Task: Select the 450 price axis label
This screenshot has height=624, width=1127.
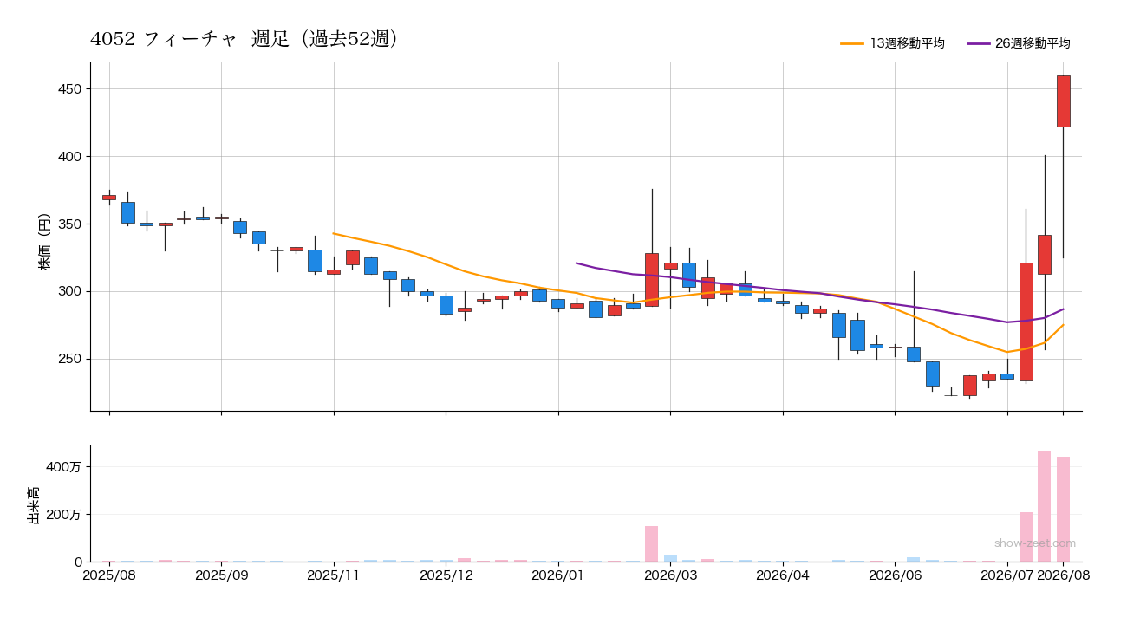Action: [71, 89]
